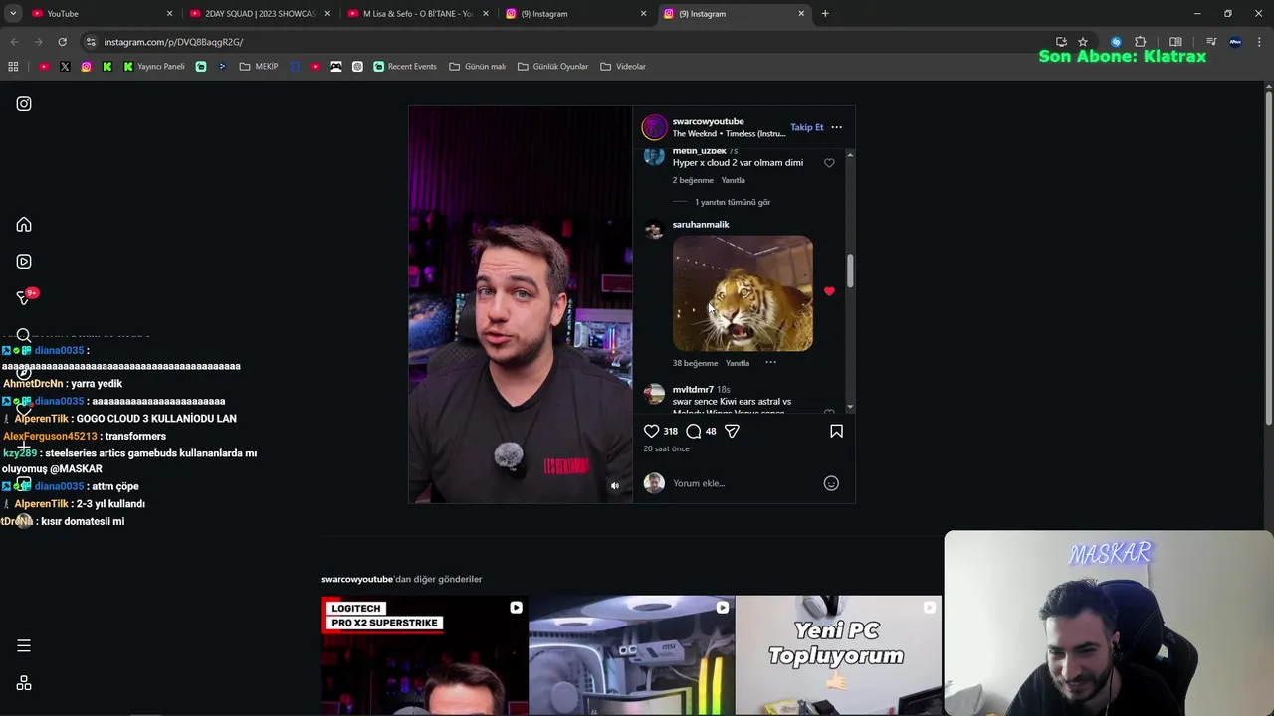The image size is (1274, 716).
Task: Open the Yayıncı Paneli bookmark
Action: tap(154, 67)
